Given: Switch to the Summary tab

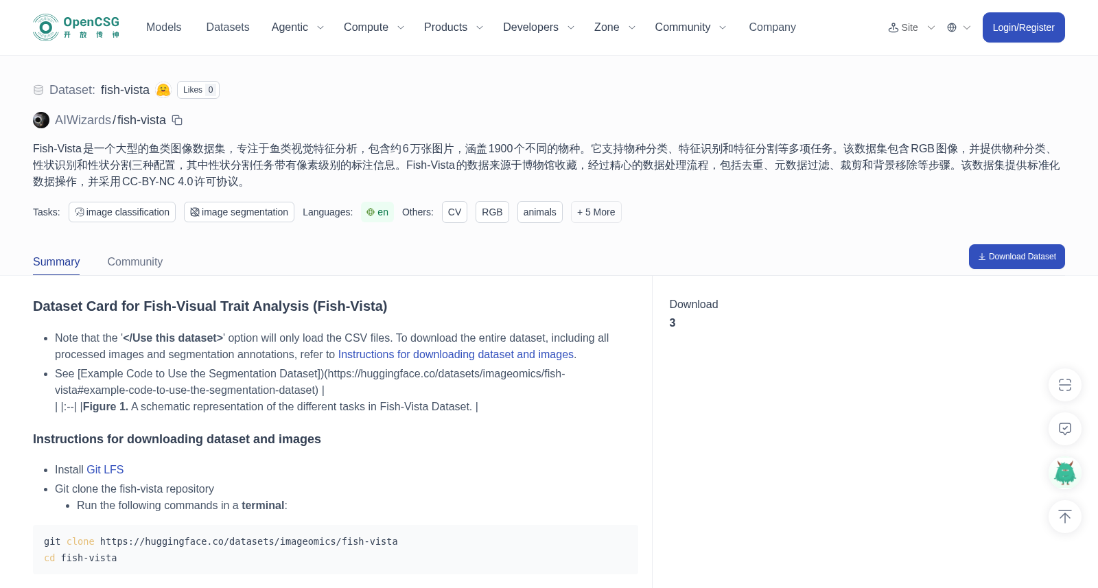Looking at the screenshot, I should click(x=56, y=261).
